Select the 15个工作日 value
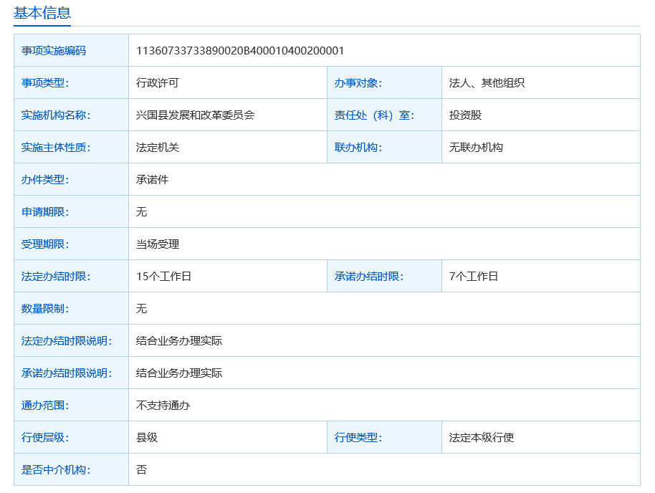Screen dimensions: 655x493 coord(163,276)
